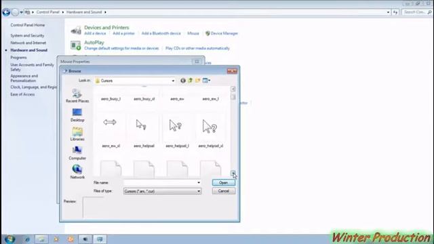
Task: Click the Open button
Action: tap(224, 182)
